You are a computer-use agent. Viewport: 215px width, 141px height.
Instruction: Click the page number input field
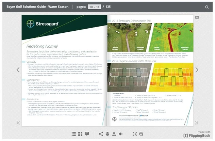[x=94, y=7]
